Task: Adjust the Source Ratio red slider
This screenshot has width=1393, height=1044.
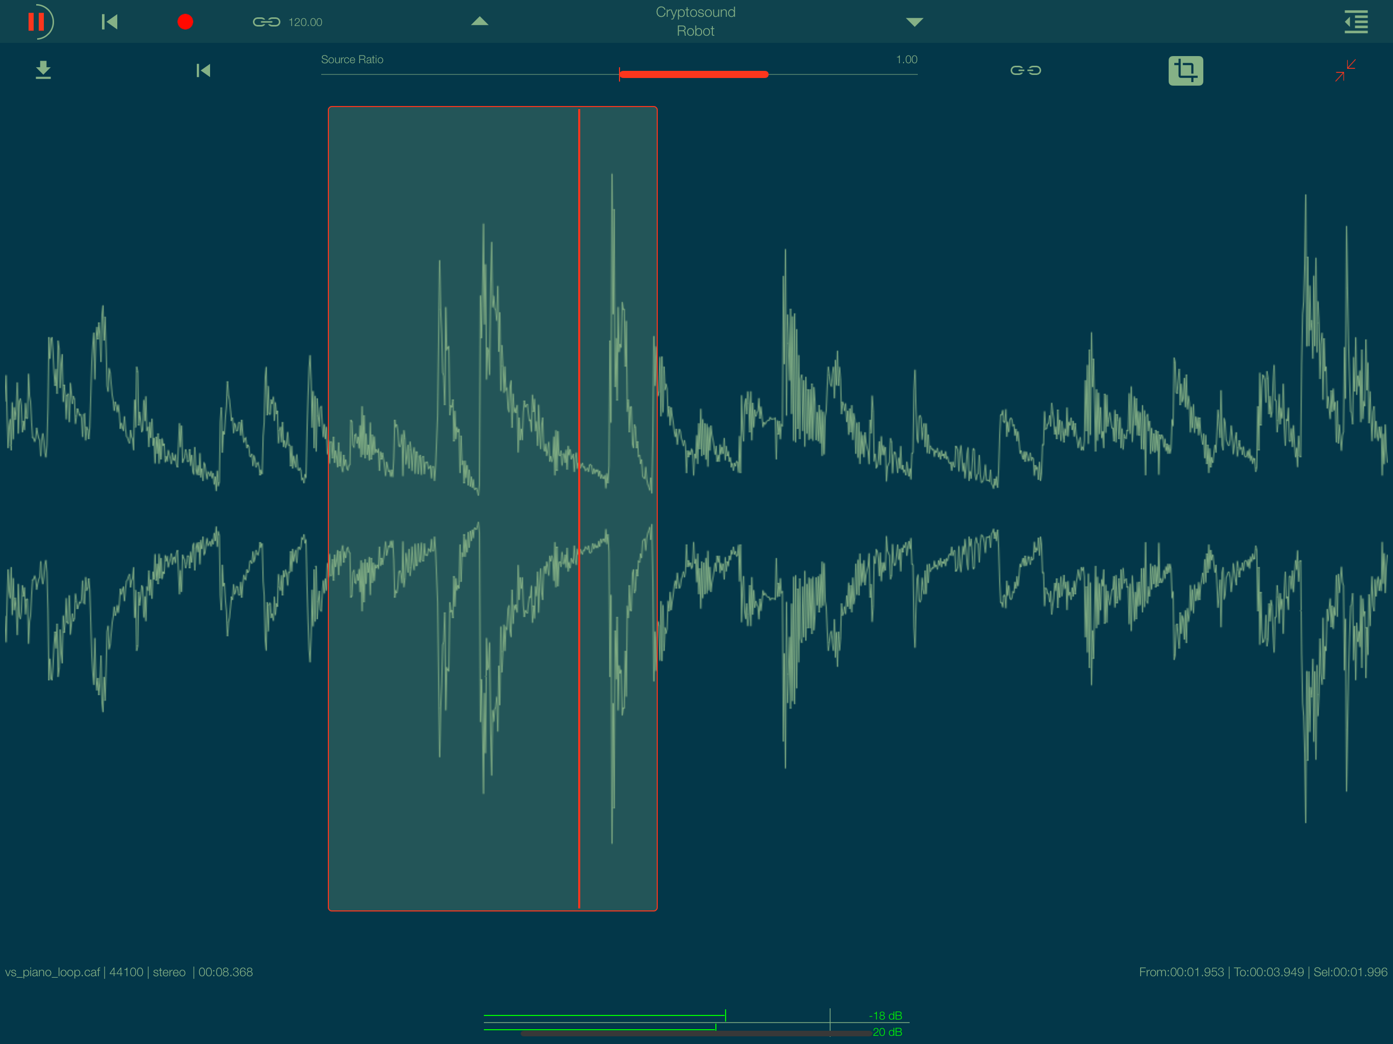Action: pos(693,74)
